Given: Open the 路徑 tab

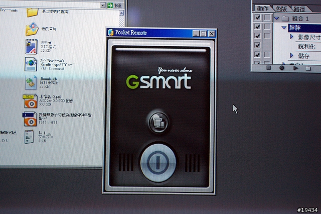Looking at the screenshot, I should point(299,9).
